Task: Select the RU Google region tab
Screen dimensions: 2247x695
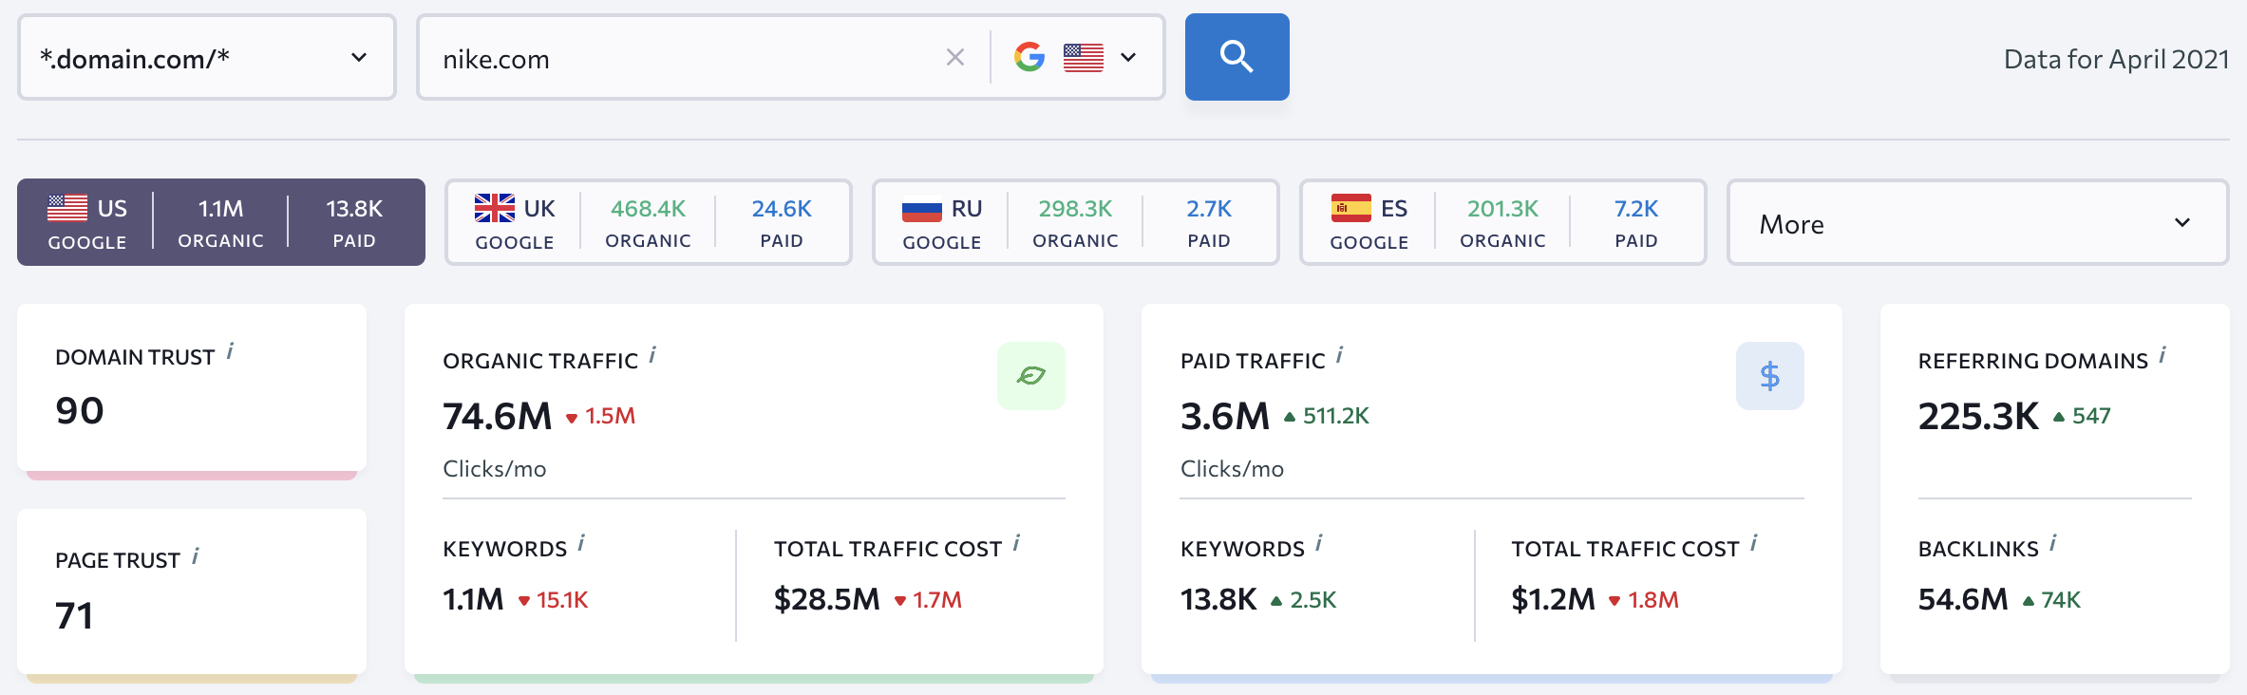Action: (x=1076, y=223)
